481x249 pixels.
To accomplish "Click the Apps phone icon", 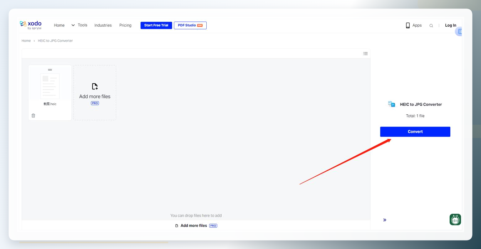I will [x=408, y=25].
